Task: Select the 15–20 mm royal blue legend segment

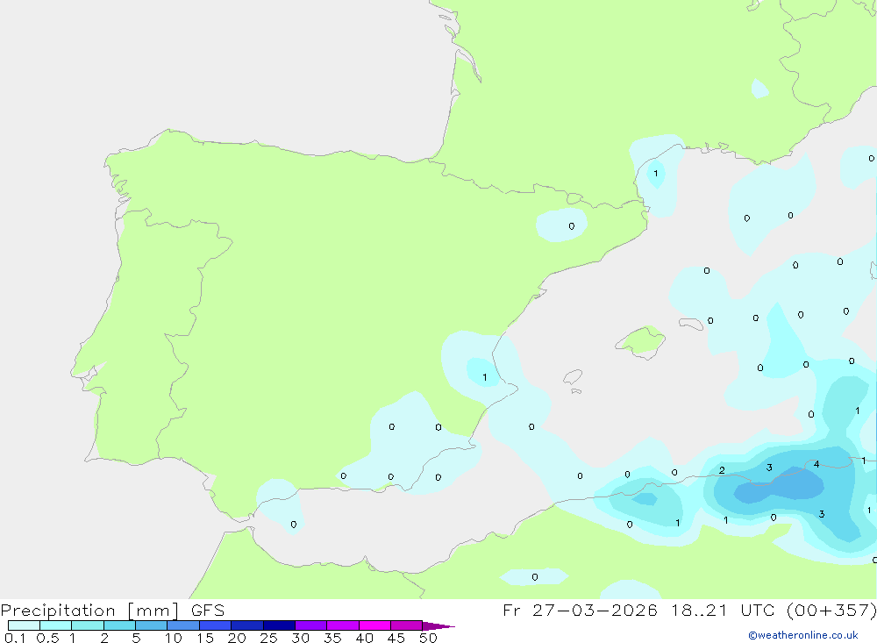Action: click(216, 625)
